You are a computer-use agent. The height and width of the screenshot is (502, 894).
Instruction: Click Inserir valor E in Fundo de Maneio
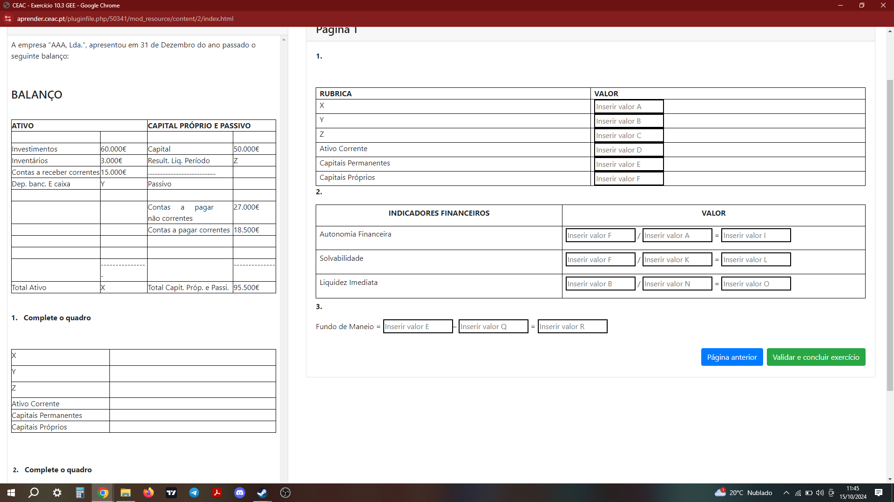tap(418, 326)
